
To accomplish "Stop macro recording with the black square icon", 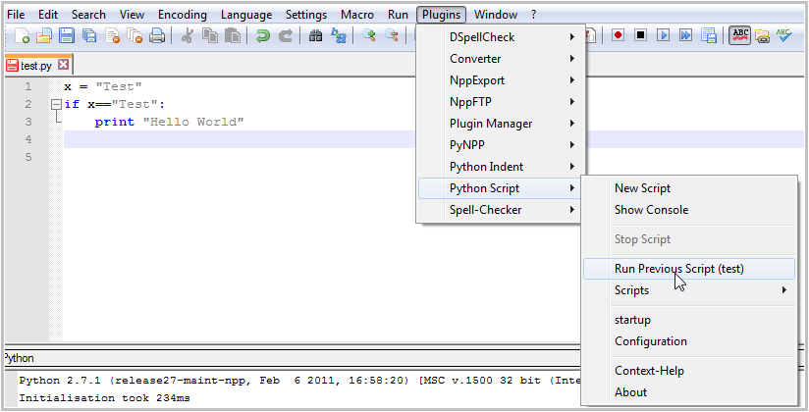I will [640, 35].
